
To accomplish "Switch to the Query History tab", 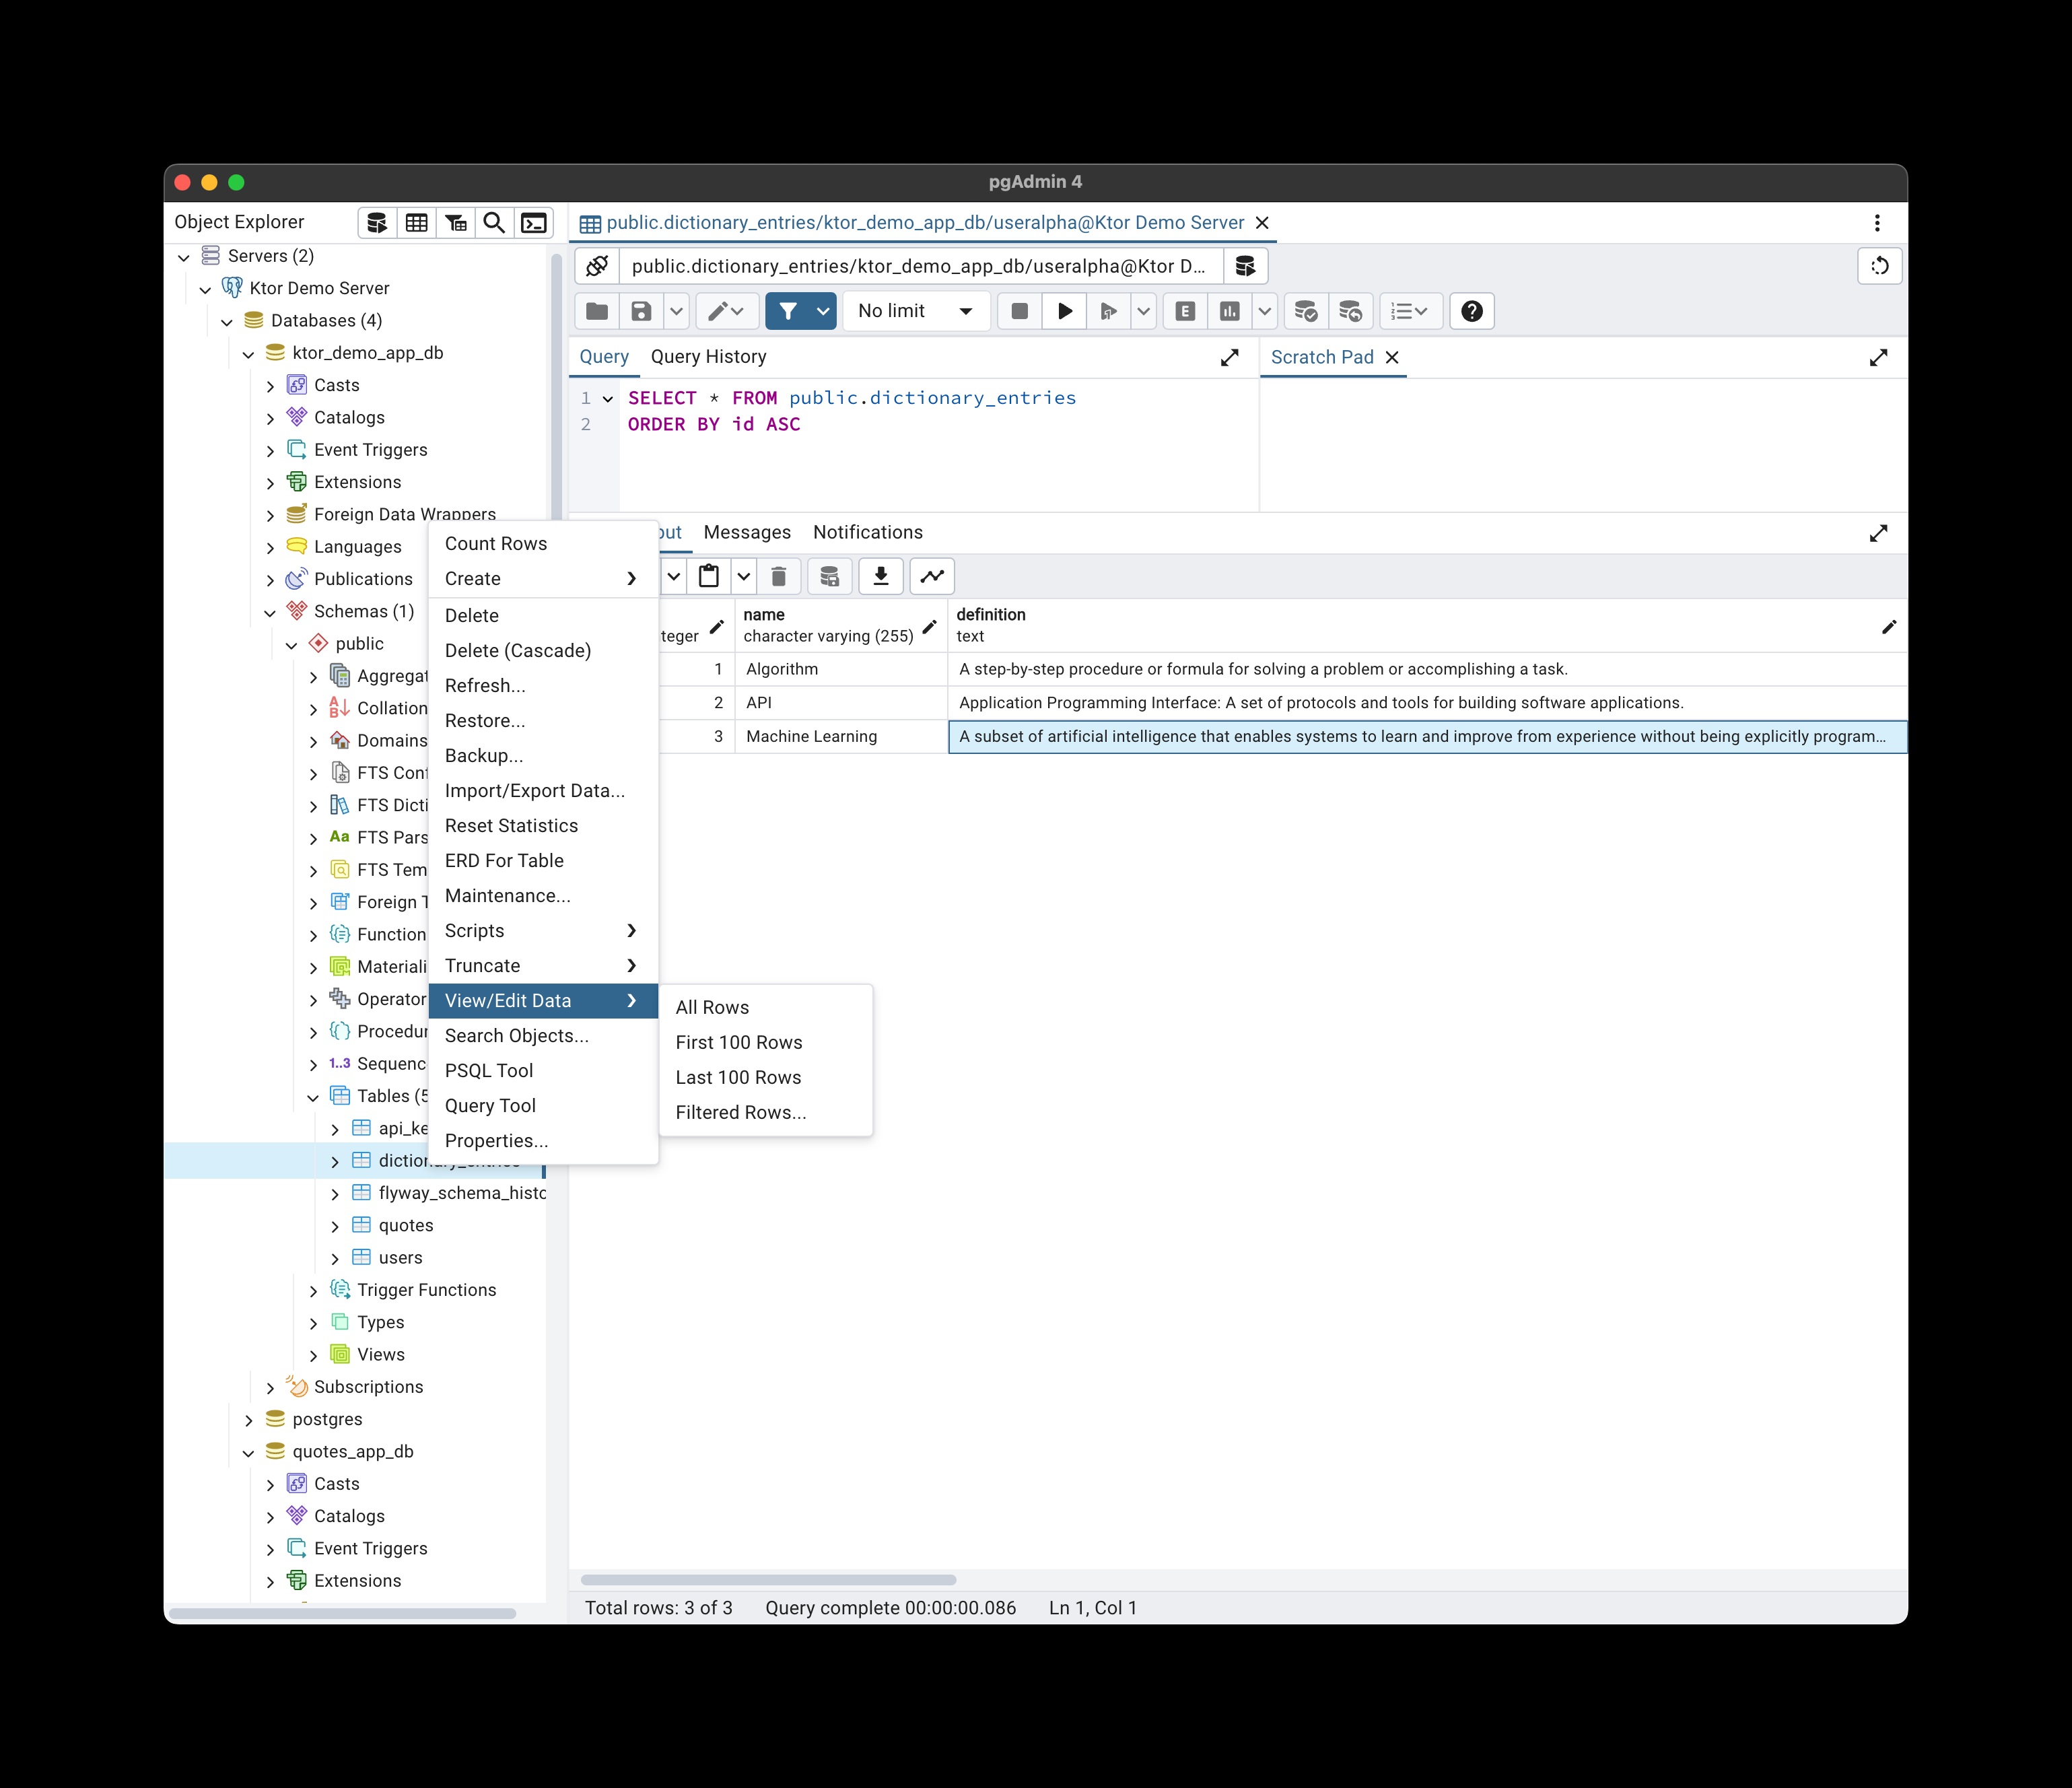I will [x=708, y=357].
